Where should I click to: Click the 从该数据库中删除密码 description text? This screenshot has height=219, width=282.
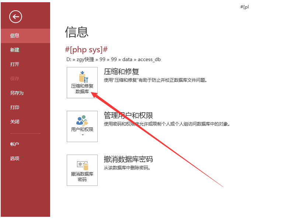(x=127, y=168)
